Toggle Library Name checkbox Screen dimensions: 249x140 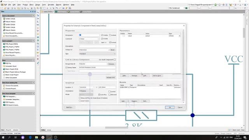[x=67, y=67]
